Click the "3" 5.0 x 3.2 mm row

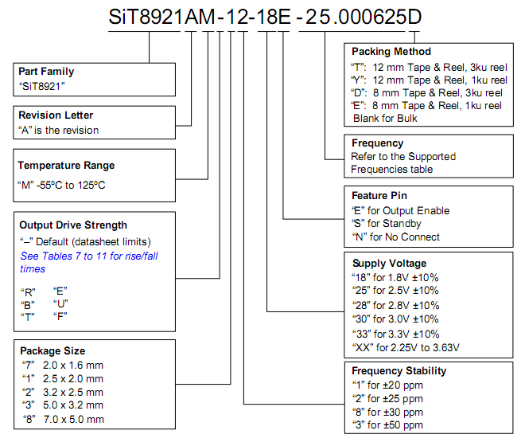(63, 405)
